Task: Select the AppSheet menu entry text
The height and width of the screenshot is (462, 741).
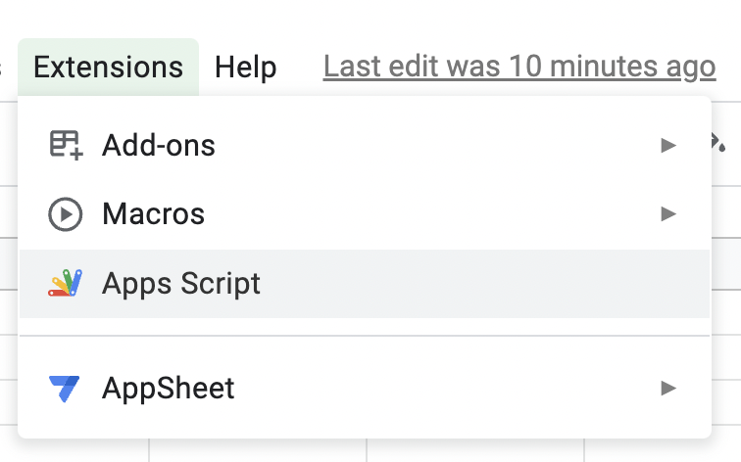Action: [x=169, y=389]
